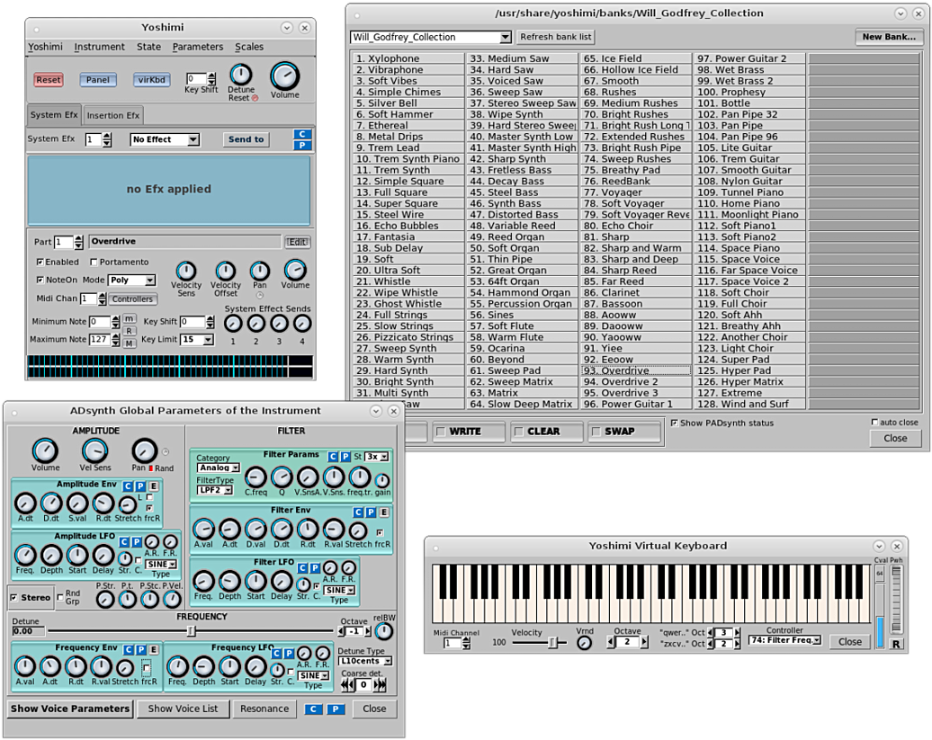The width and height of the screenshot is (932, 740).
Task: Click the m minimum note set button
Action: (129, 319)
